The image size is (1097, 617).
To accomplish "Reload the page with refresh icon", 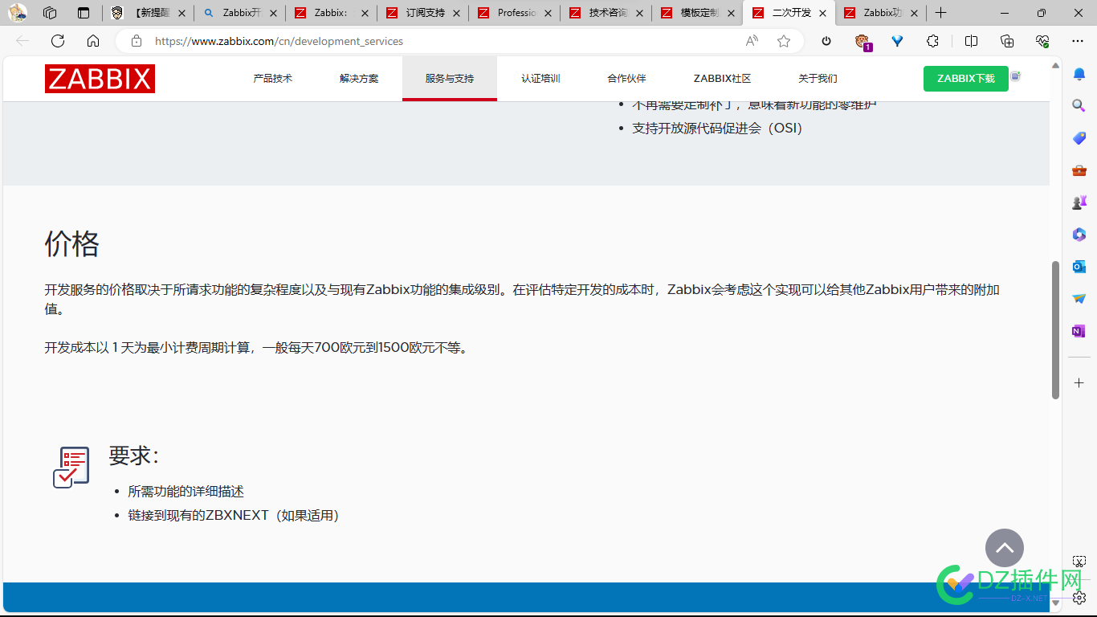I will [x=58, y=41].
